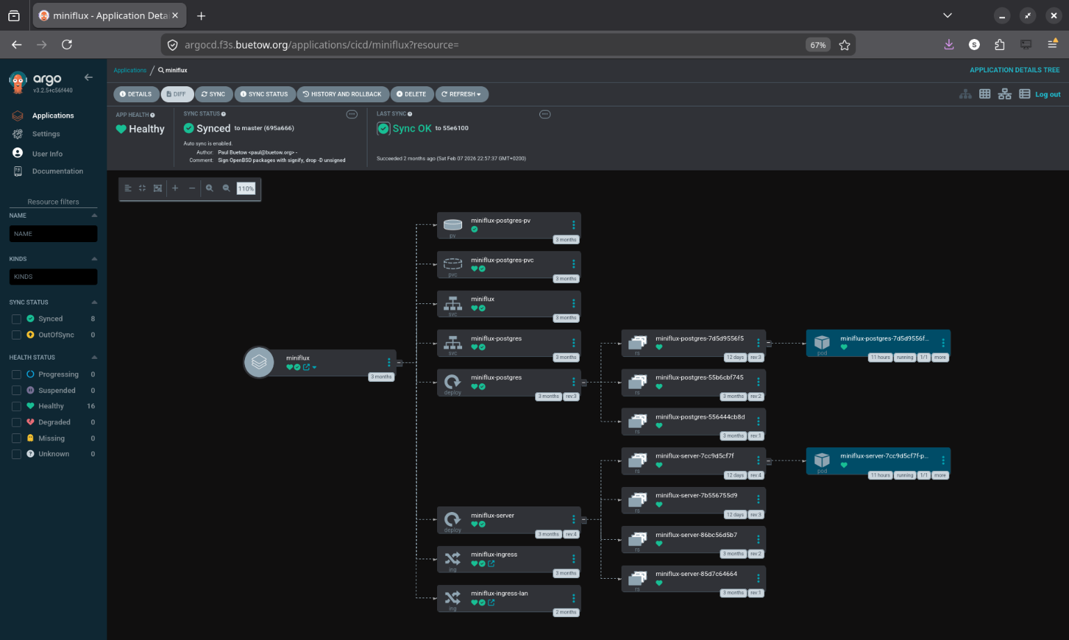The height and width of the screenshot is (640, 1069).
Task: Switch to the grid resource view
Action: (985, 94)
